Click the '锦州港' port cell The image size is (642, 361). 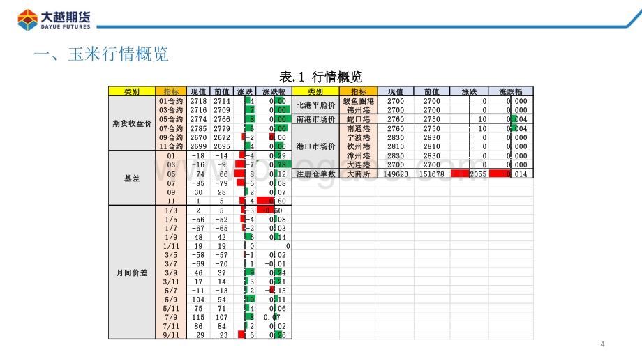point(359,110)
